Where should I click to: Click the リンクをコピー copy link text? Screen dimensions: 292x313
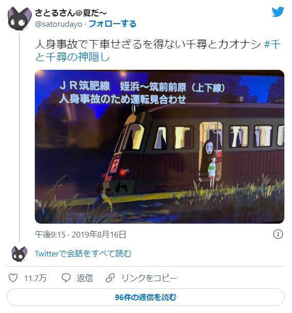(x=149, y=278)
